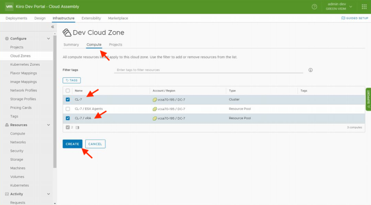Click the CREATE button
371x205 pixels.
(x=73, y=144)
